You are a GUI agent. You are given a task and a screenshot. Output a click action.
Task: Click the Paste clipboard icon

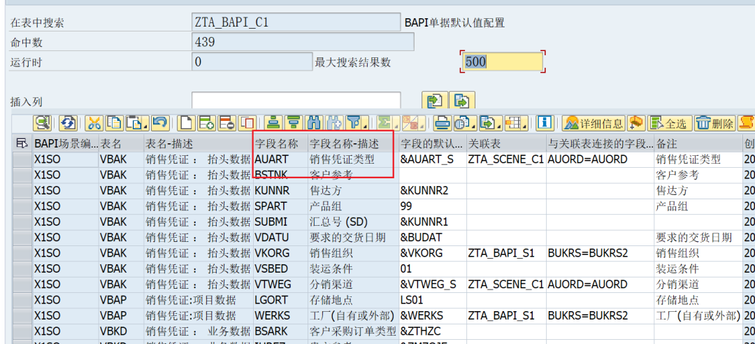(x=134, y=123)
